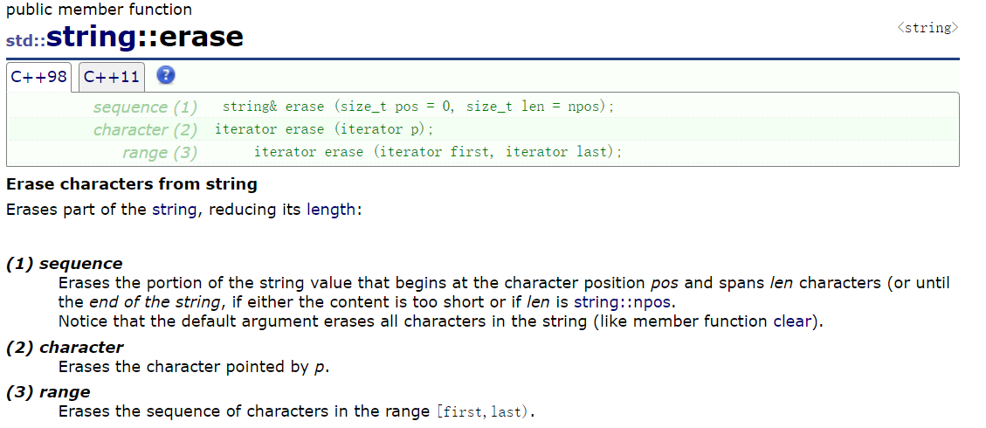Click the string& erase sequence prototype code

418,107
